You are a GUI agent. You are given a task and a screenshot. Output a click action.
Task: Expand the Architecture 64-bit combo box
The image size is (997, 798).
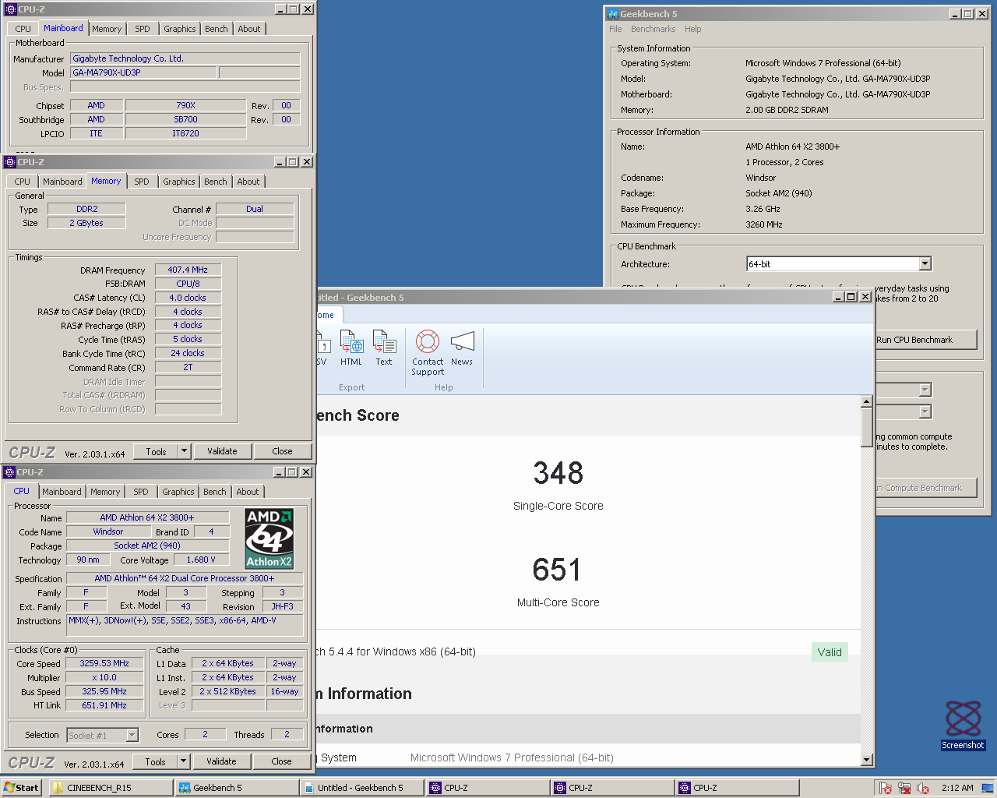(925, 264)
